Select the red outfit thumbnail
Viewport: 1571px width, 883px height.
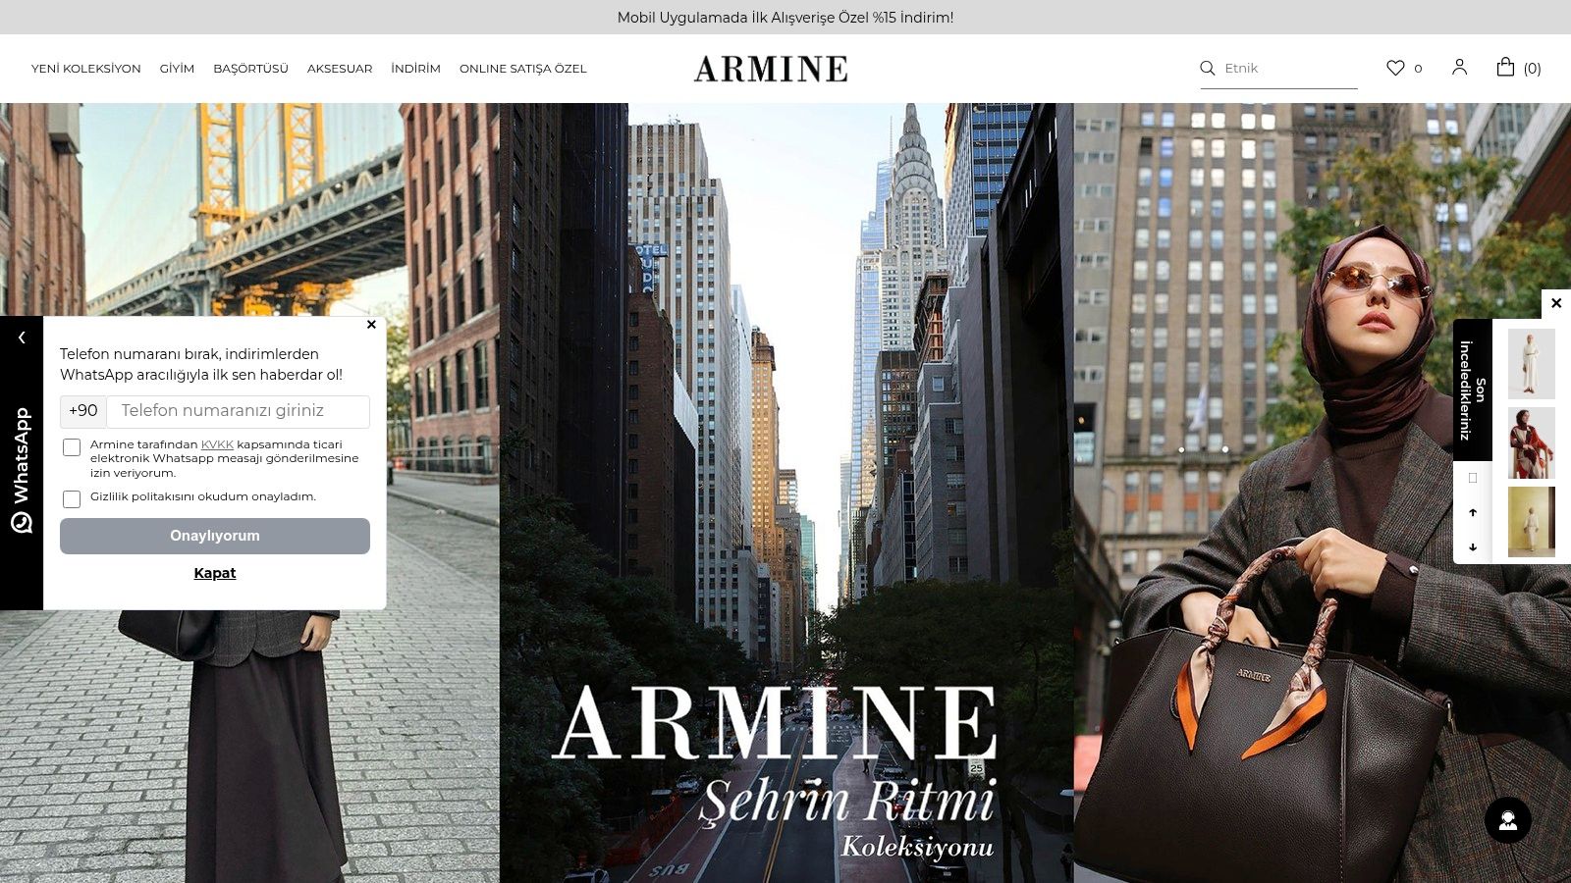click(1531, 443)
